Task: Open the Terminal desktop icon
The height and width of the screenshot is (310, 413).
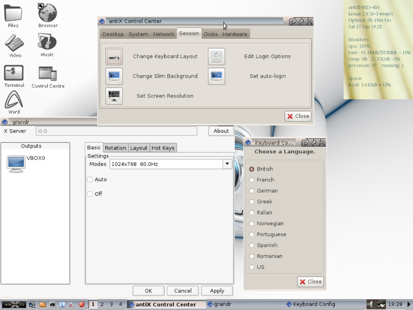Action: point(14,76)
